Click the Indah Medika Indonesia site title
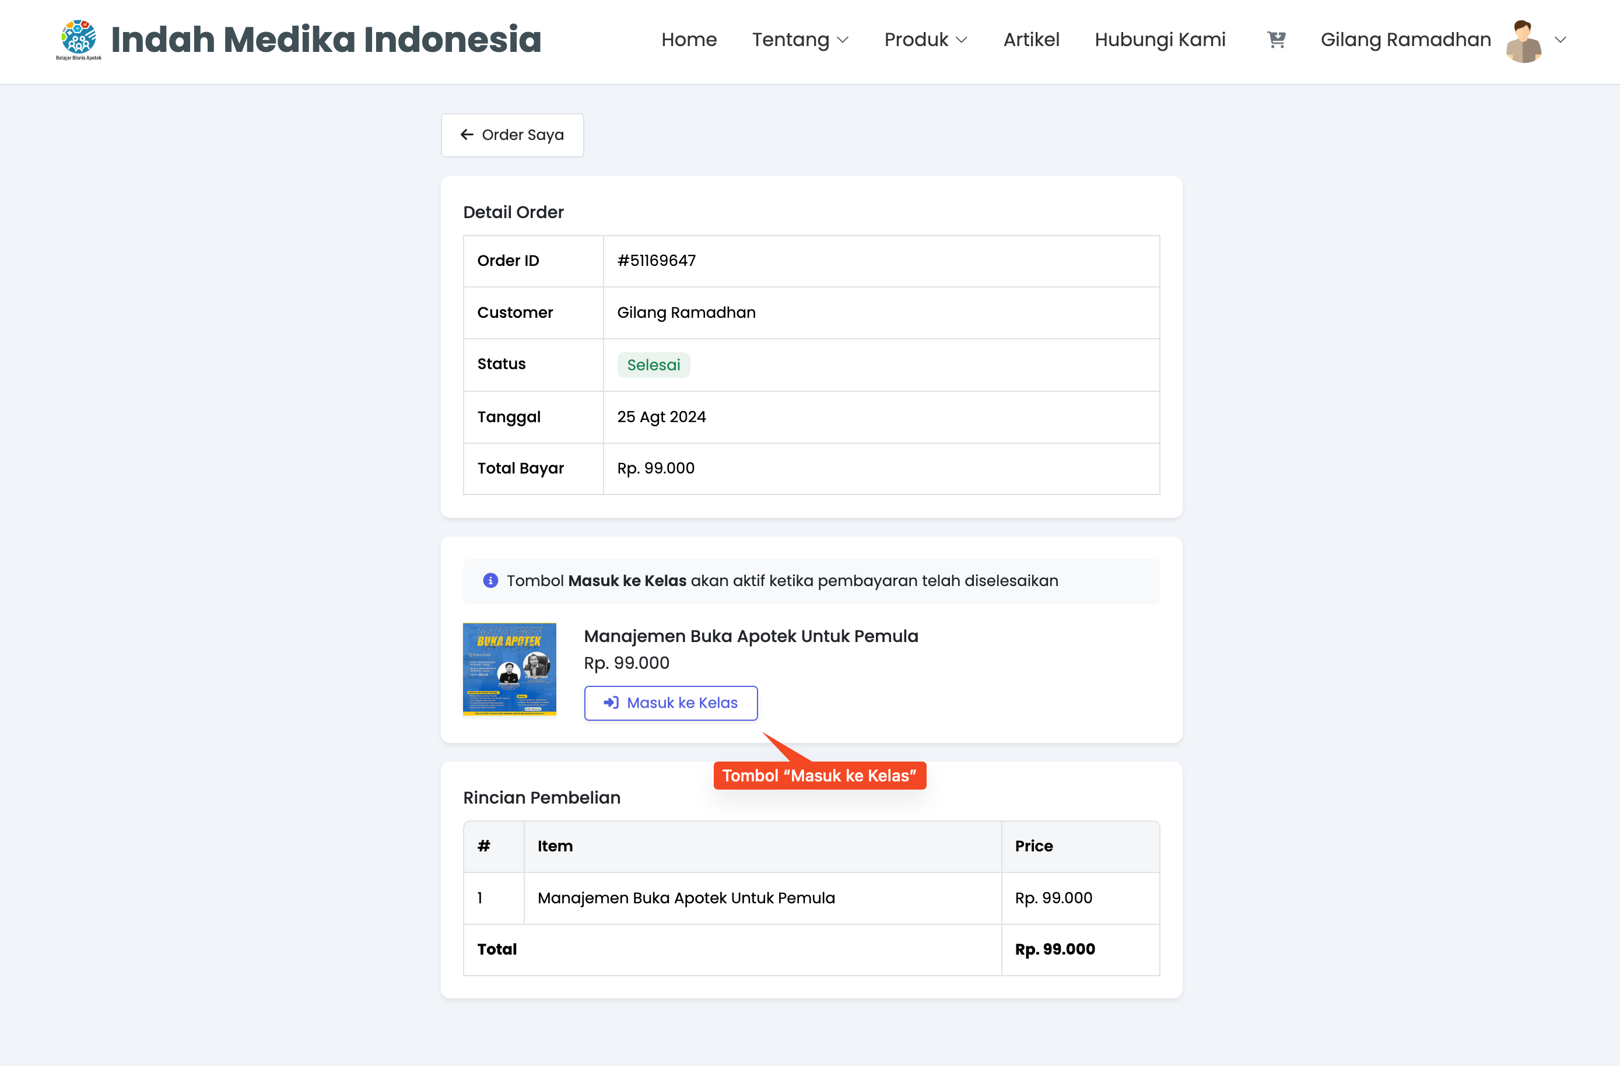 pyautogui.click(x=325, y=40)
